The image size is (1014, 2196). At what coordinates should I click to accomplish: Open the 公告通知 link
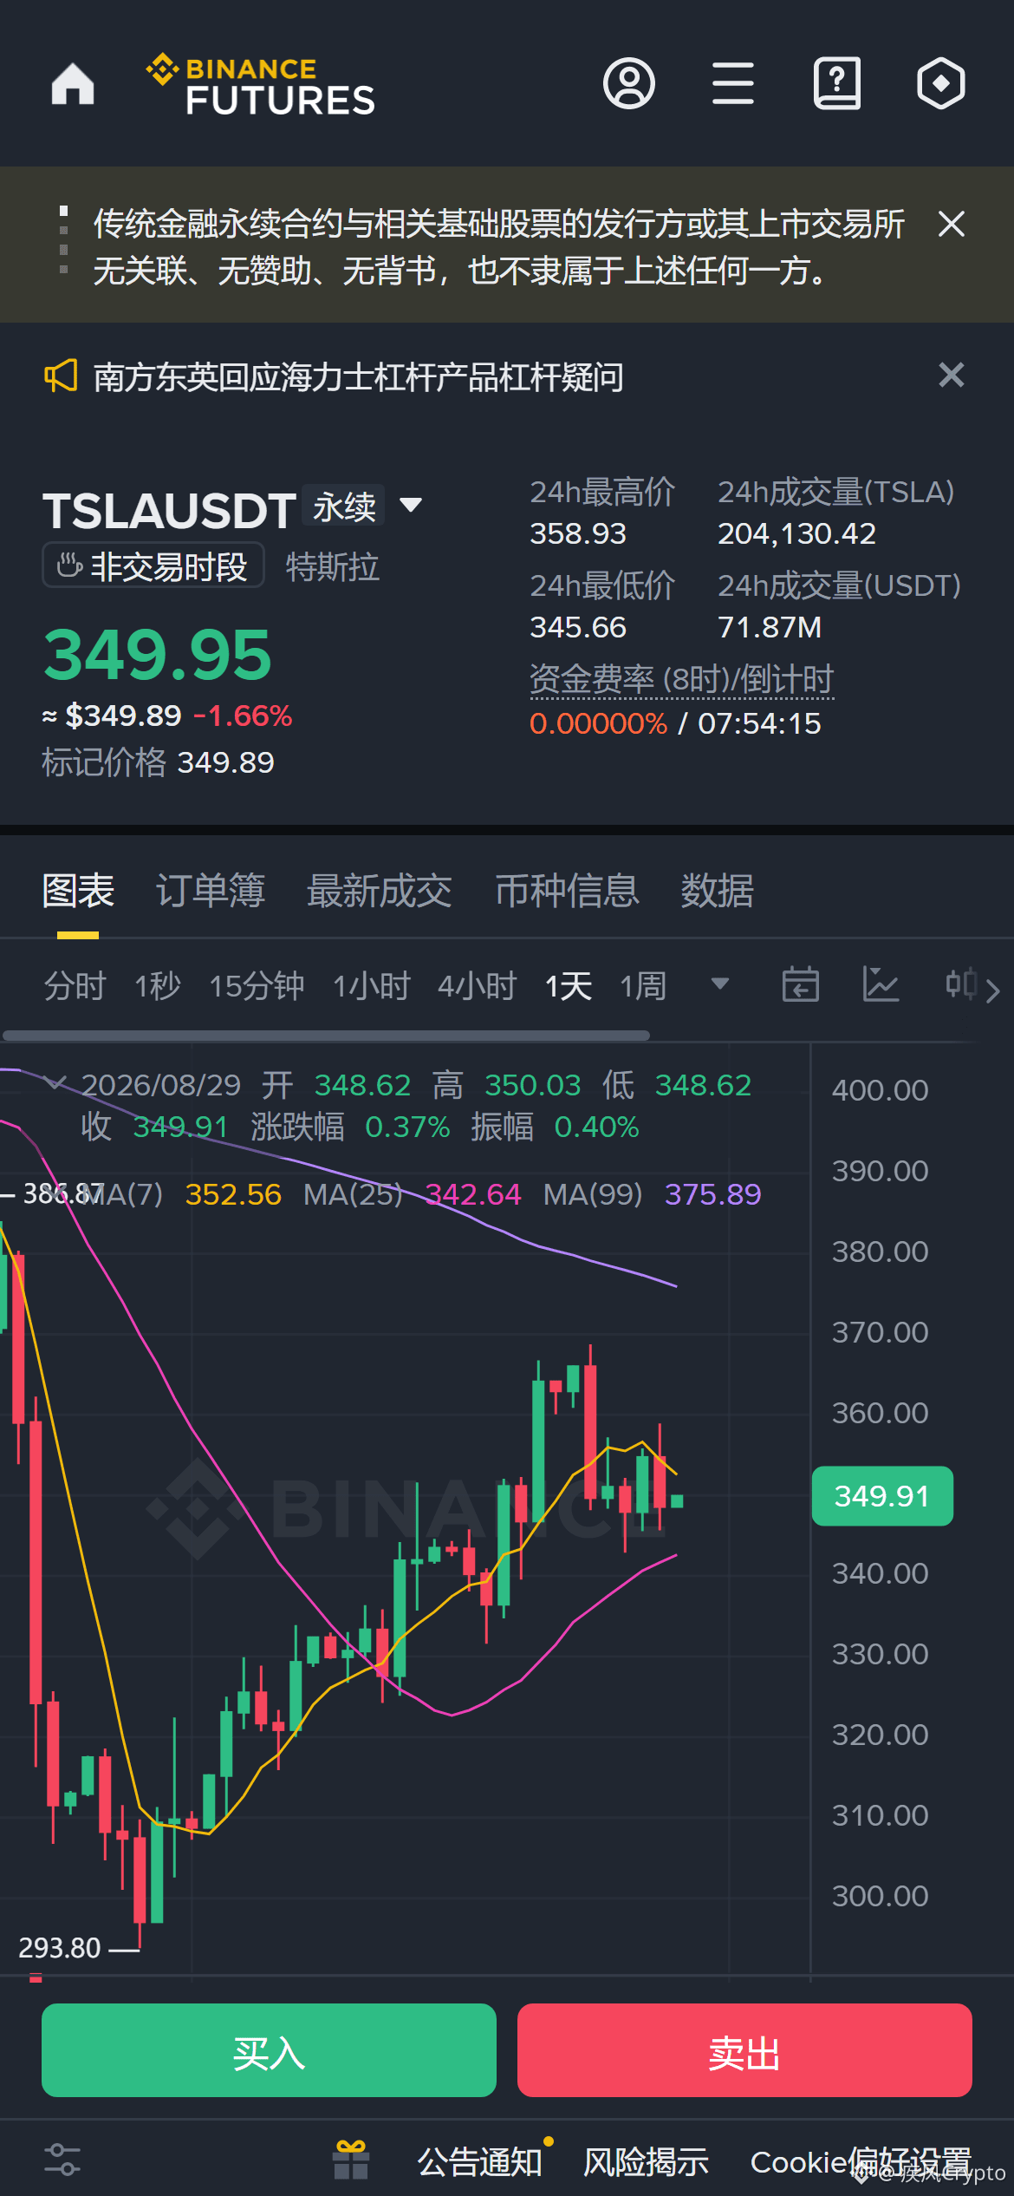pyautogui.click(x=479, y=2162)
